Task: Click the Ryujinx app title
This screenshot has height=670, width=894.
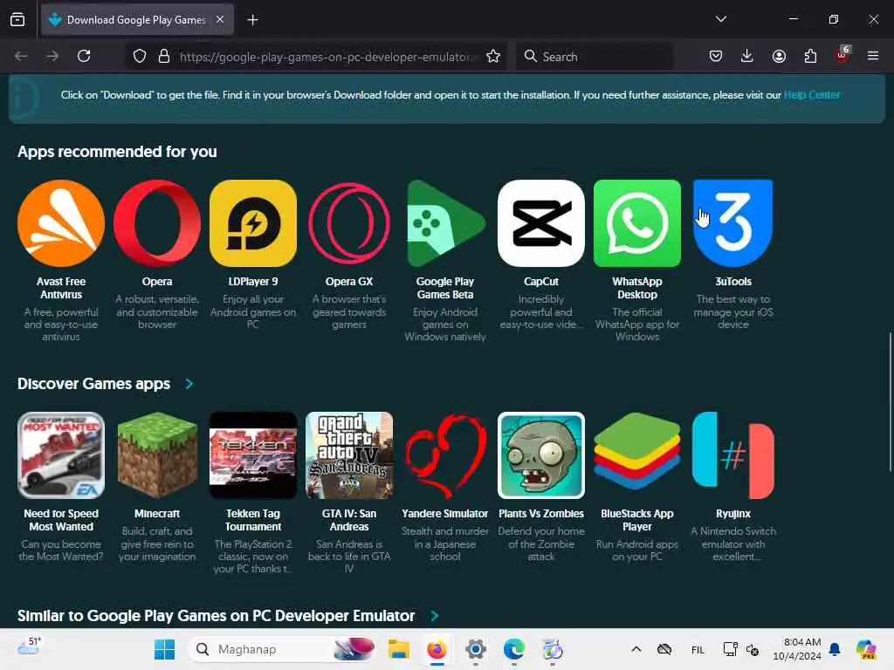Action: pyautogui.click(x=733, y=513)
